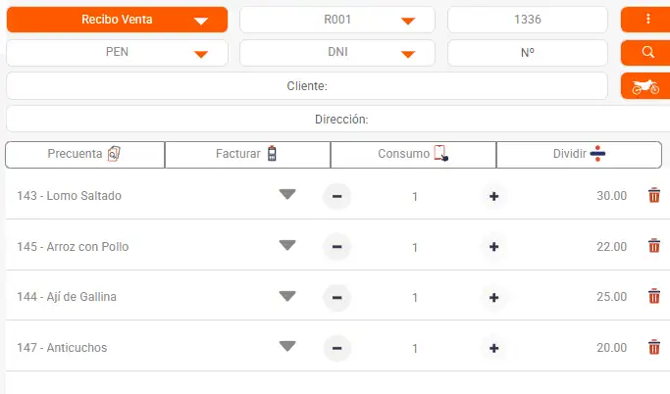Reduce Anticuchos quantity with minus
Image resolution: width=670 pixels, height=394 pixels.
click(336, 347)
